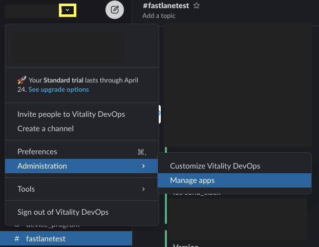319x247 pixels.
Task: Expand the Administration submenu
Action: [x=82, y=166]
